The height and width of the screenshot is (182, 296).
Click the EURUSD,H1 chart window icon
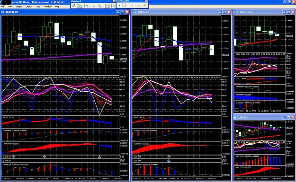click(235, 117)
